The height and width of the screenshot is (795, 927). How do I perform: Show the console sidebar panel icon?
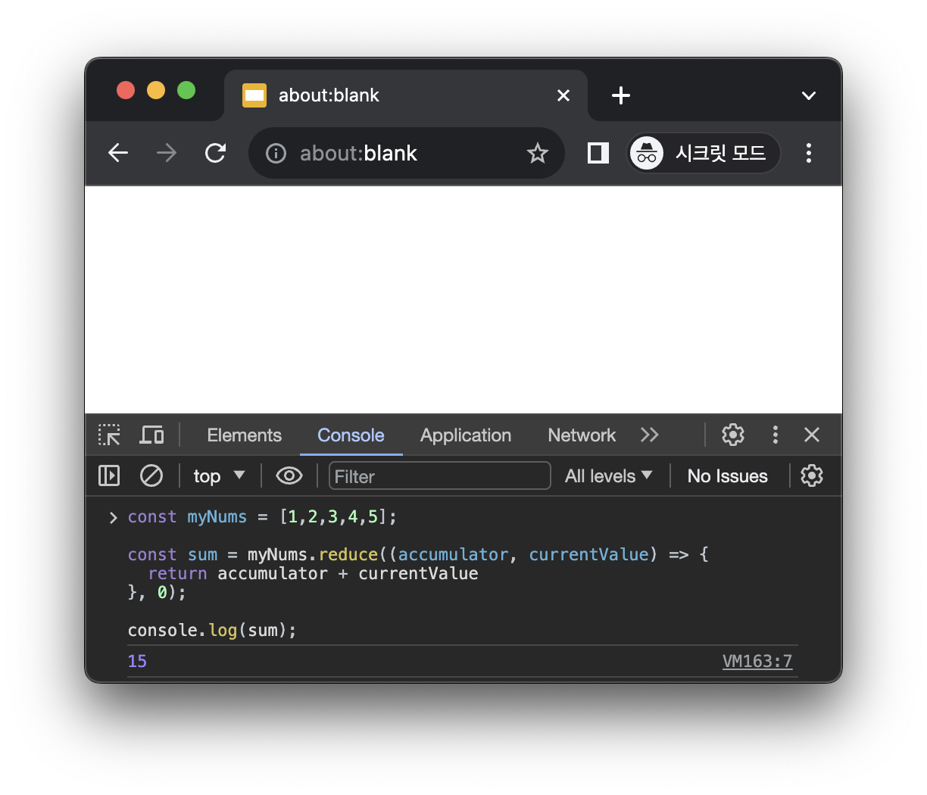pyautogui.click(x=109, y=475)
